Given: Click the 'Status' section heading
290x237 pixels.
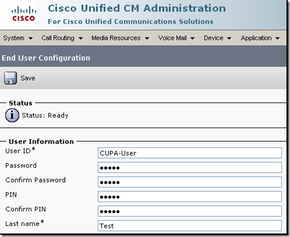Looking at the screenshot, I should pyautogui.click(x=20, y=103).
